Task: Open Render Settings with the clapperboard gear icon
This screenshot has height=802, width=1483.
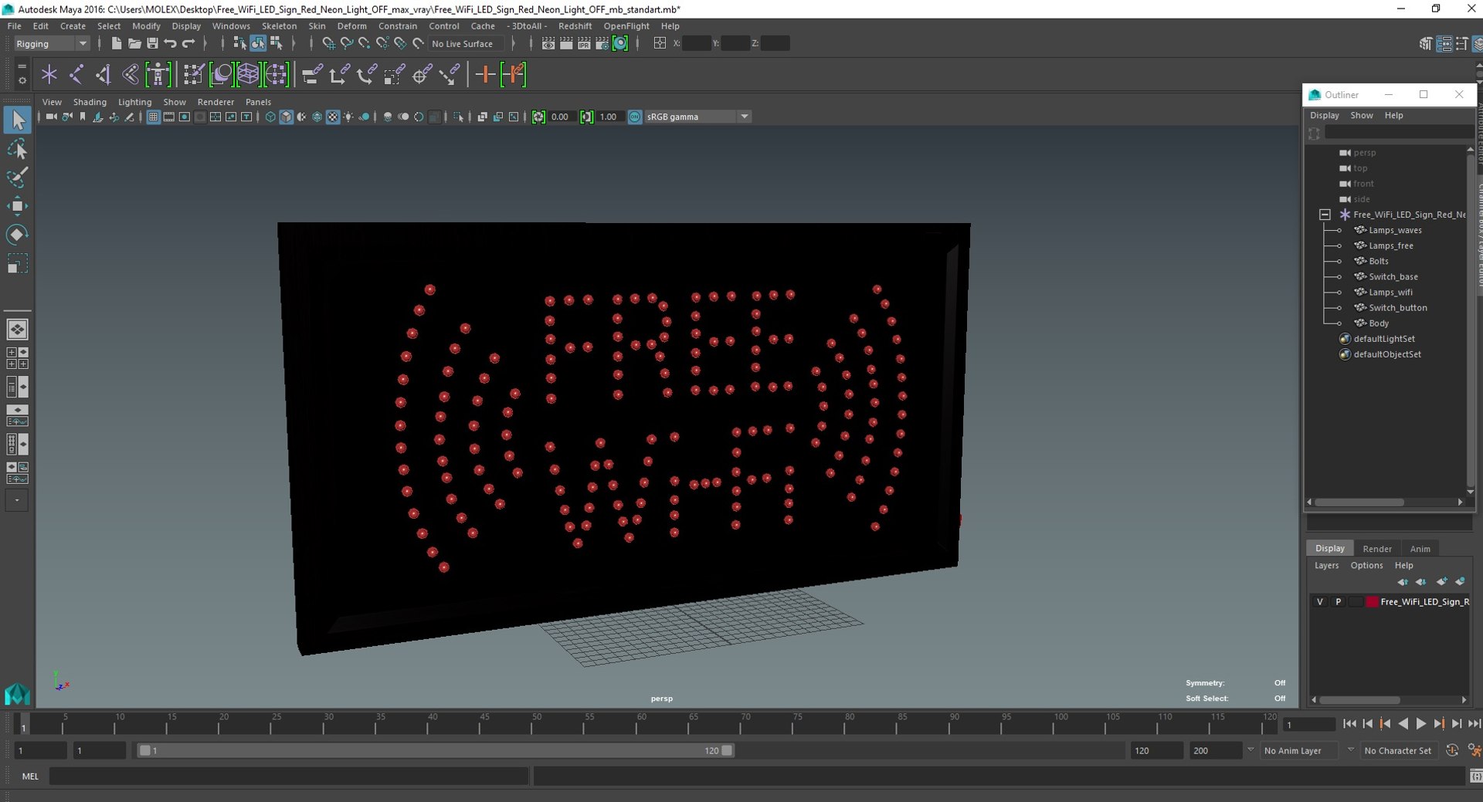Action: (602, 43)
